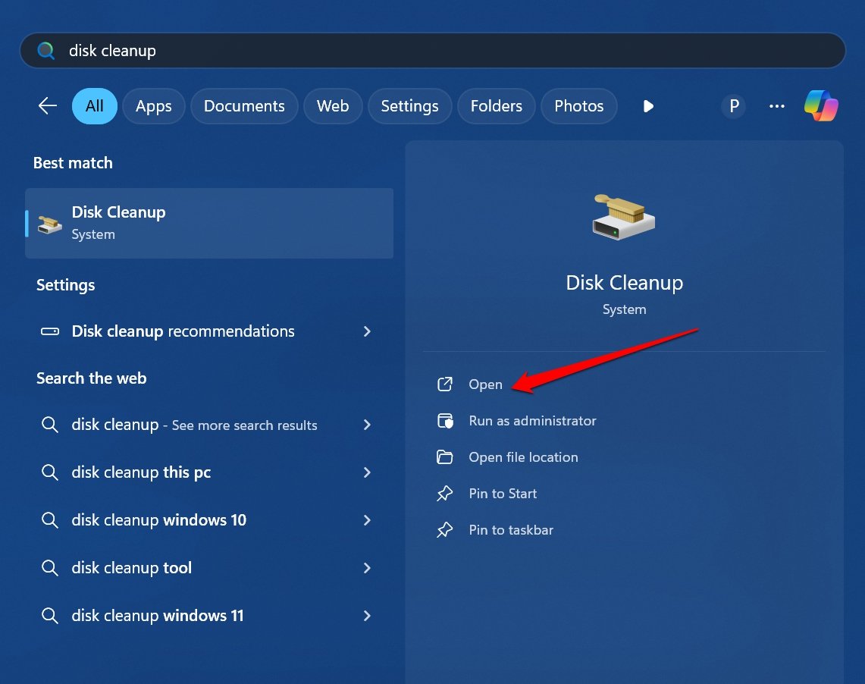Show more filter tabs with play arrow

coord(648,106)
